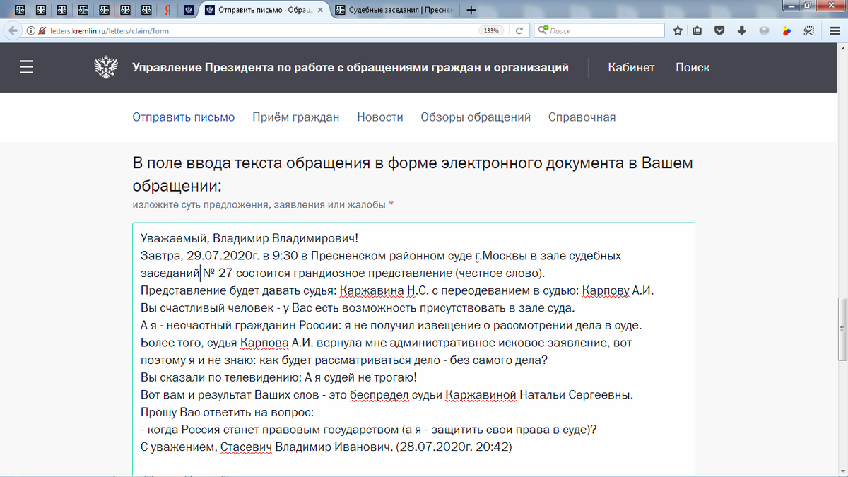This screenshot has height=477, width=848.
Task: Open the hamburger site menu
Action: click(x=27, y=67)
